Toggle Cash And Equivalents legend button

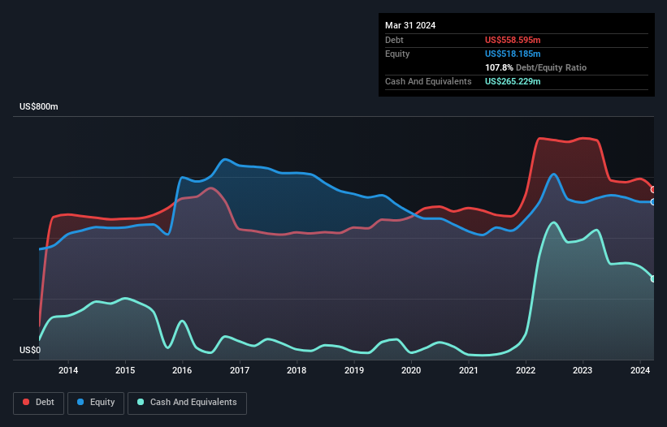point(187,403)
